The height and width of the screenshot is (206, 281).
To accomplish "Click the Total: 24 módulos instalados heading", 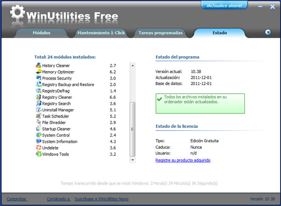I will click(x=65, y=57).
